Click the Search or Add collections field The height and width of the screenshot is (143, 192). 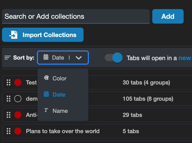click(x=76, y=16)
